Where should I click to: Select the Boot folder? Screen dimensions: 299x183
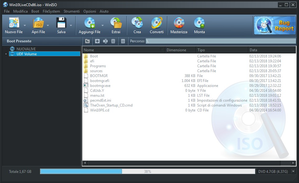pyautogui.click(x=94, y=56)
